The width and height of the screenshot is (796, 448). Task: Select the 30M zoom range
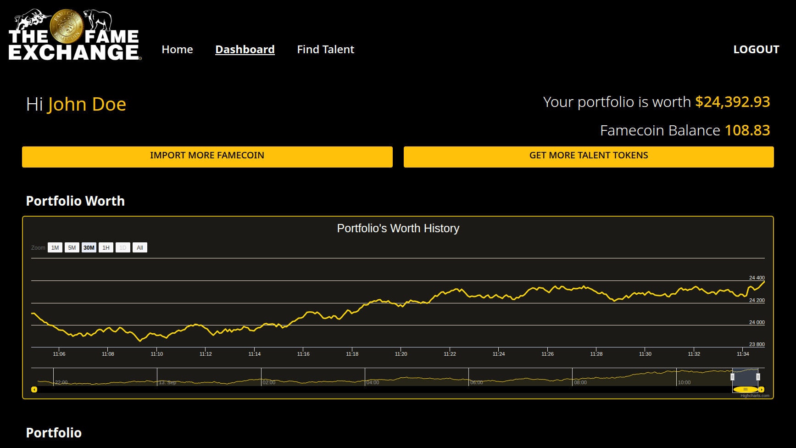(x=89, y=248)
